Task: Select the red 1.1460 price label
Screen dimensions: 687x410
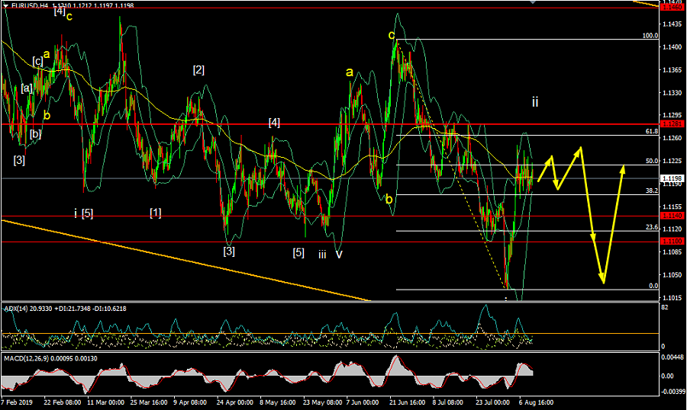Action: coord(672,9)
